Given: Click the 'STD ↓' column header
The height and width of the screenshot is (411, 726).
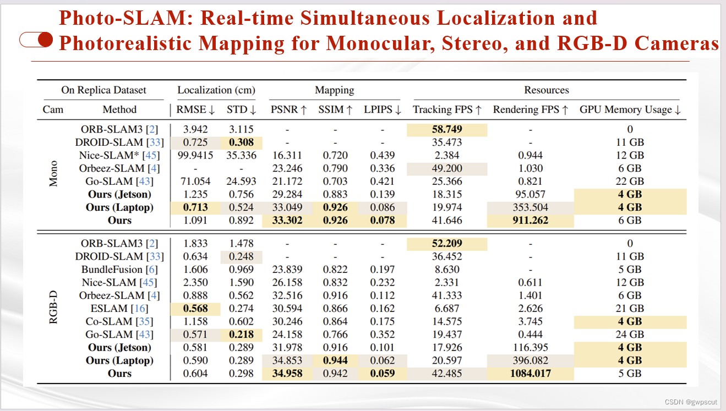Looking at the screenshot, I should tap(242, 110).
